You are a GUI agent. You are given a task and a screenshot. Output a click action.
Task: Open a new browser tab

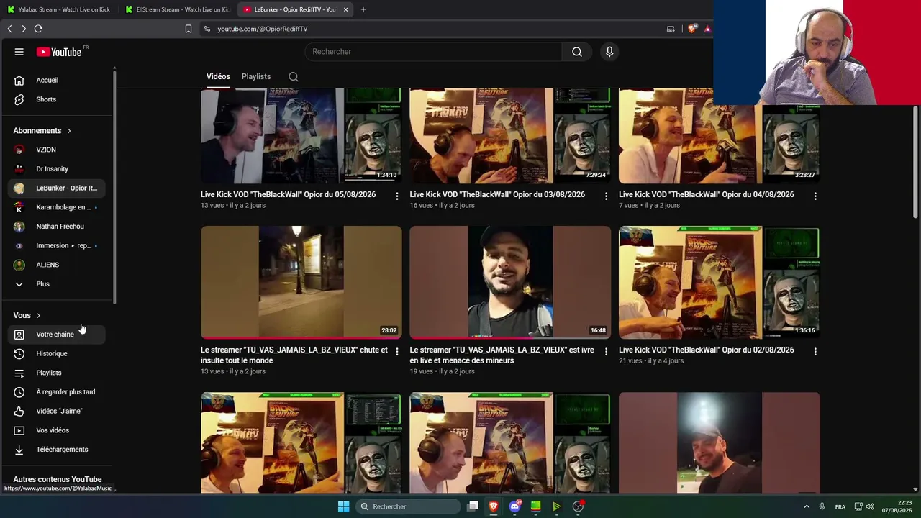[363, 9]
